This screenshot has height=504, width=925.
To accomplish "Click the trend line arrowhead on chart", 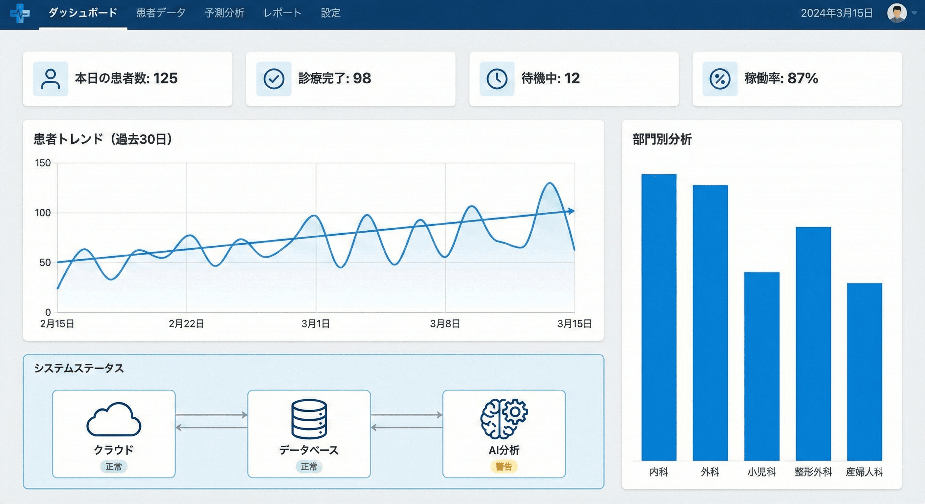I will (x=571, y=211).
